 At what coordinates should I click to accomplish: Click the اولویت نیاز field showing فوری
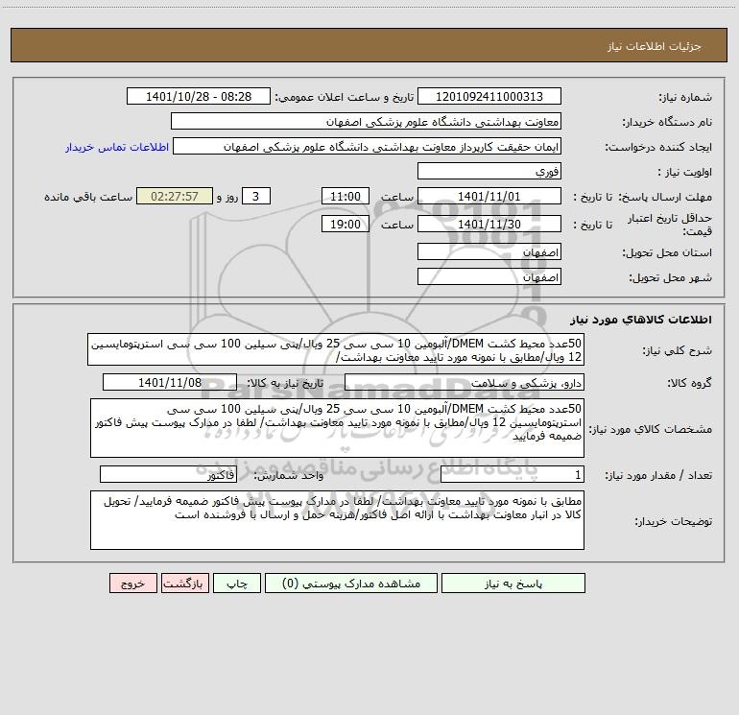tap(489, 171)
